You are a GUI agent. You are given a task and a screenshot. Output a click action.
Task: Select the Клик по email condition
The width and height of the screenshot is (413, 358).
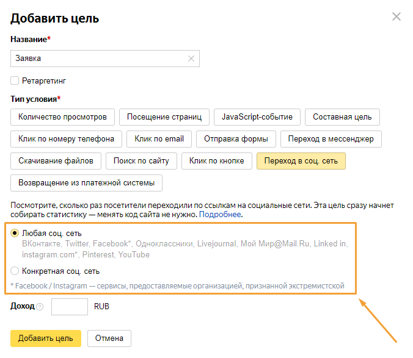[x=159, y=139]
